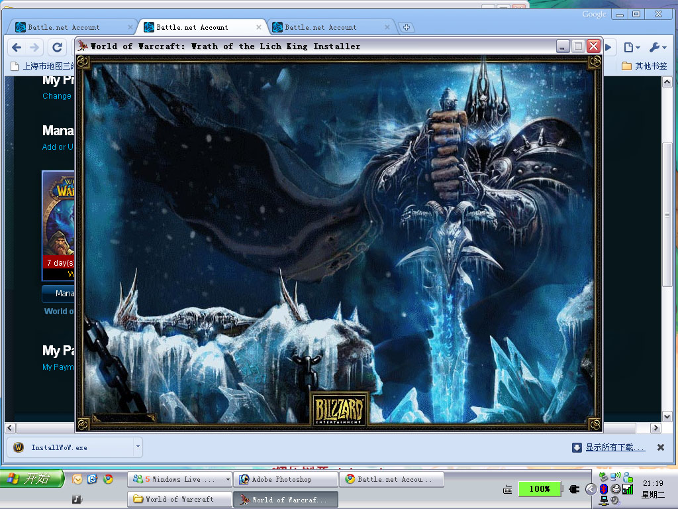Close the middle Battle.net Account tab

coord(259,27)
